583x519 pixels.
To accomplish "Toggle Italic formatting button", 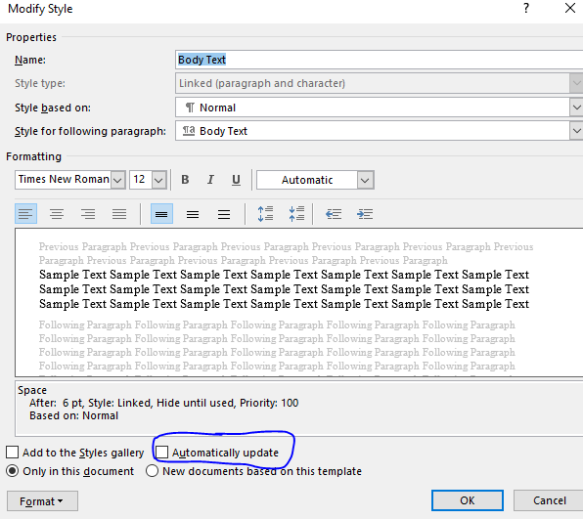I will 210,180.
